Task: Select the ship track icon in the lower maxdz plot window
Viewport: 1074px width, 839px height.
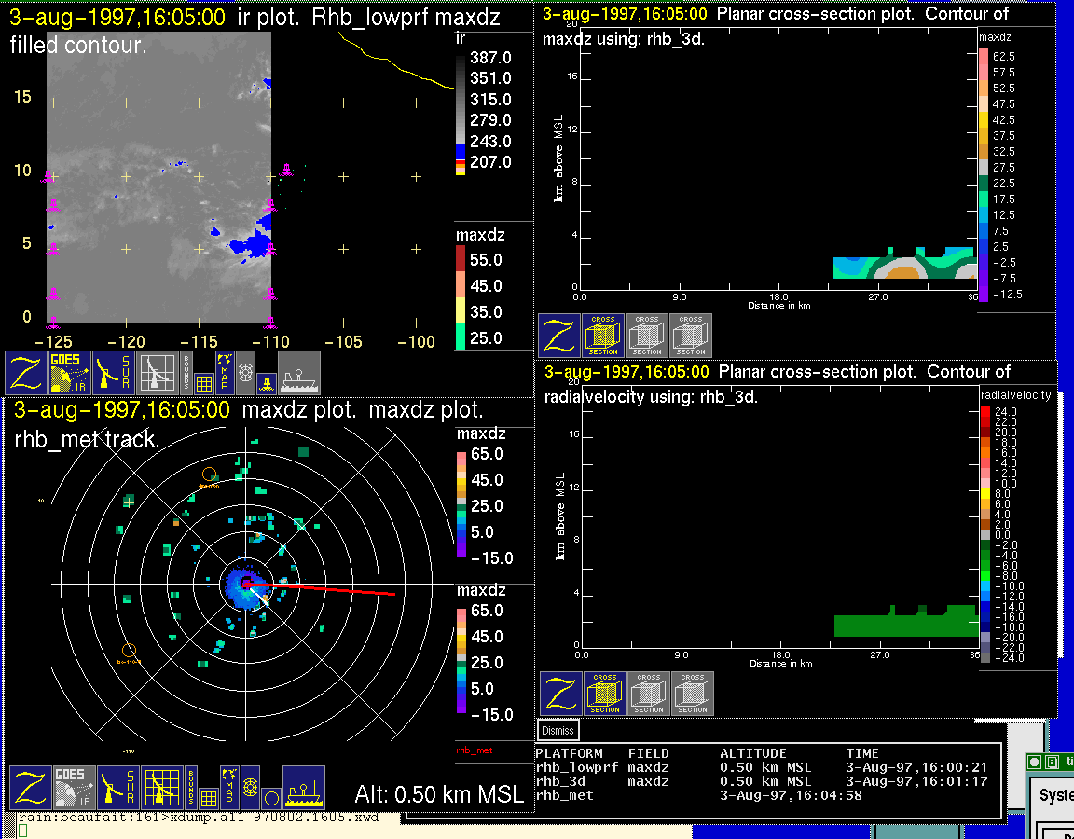Action: (x=303, y=789)
